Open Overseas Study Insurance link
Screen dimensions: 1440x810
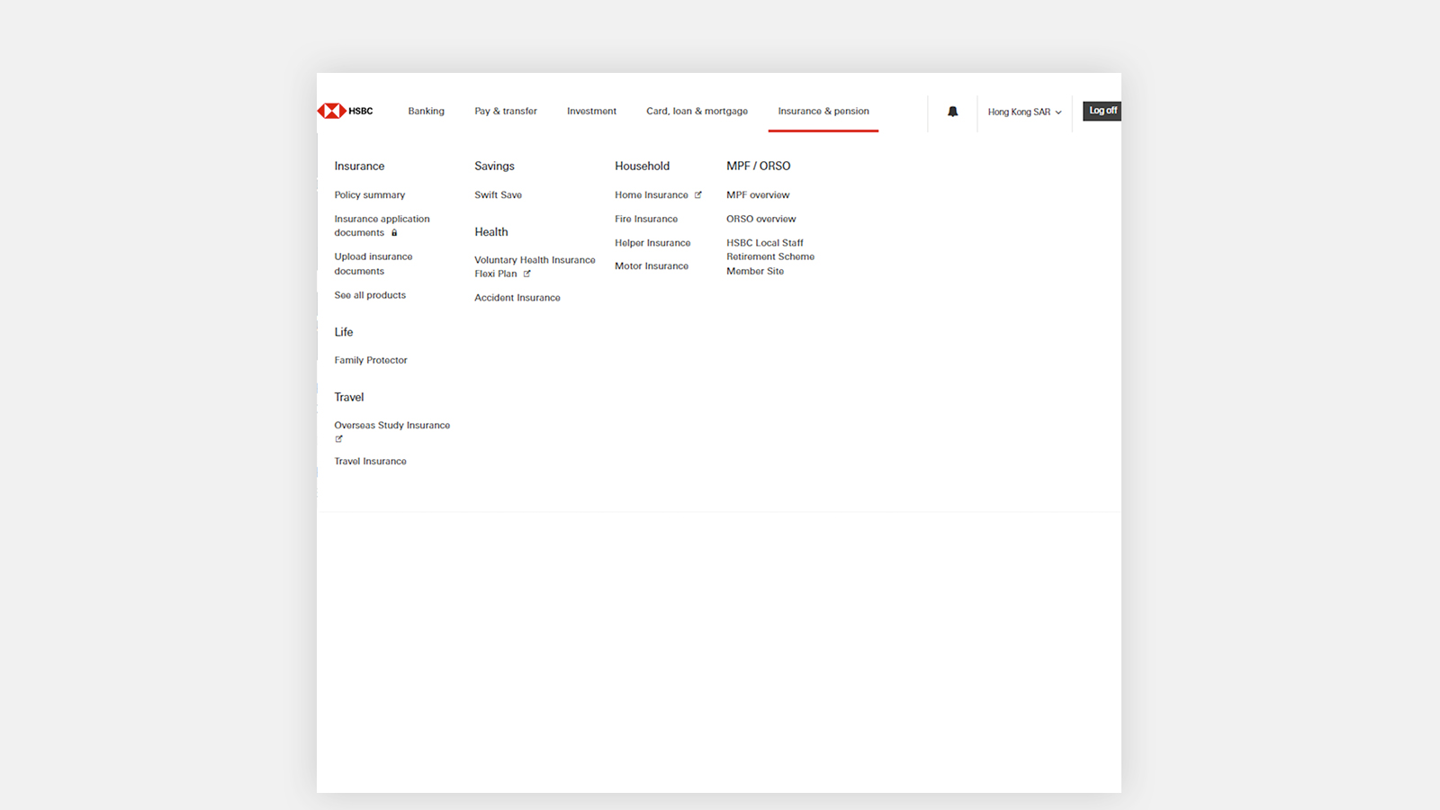[x=392, y=426]
